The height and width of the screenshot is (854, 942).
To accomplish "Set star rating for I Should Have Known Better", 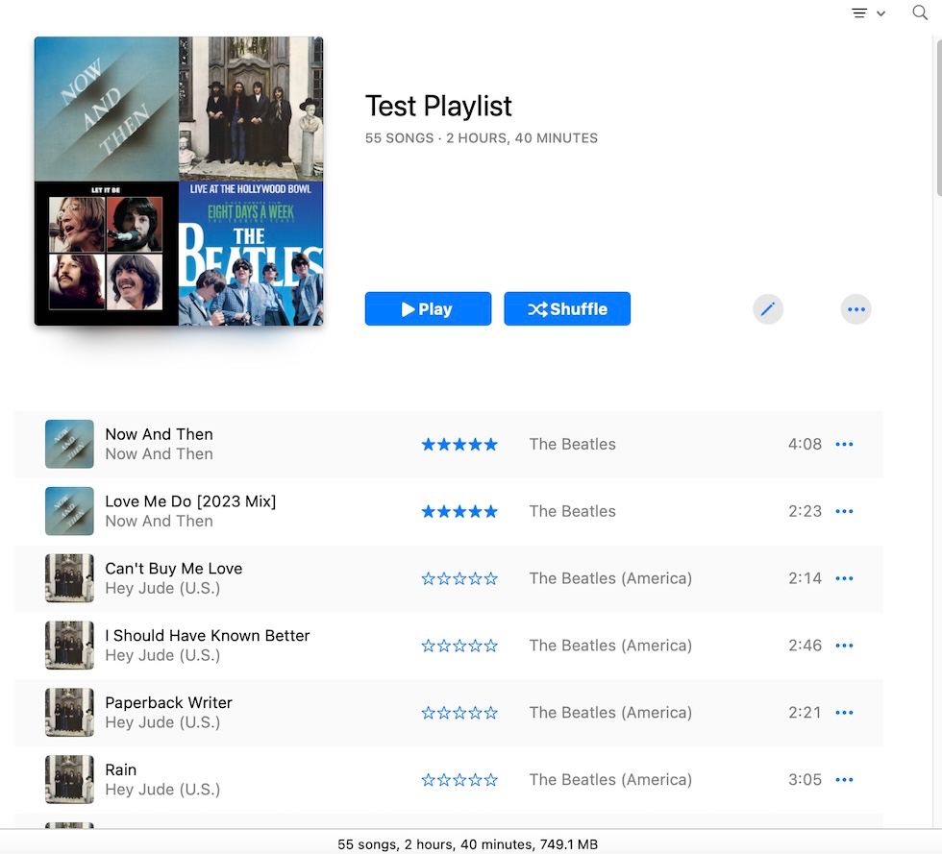I will click(459, 646).
